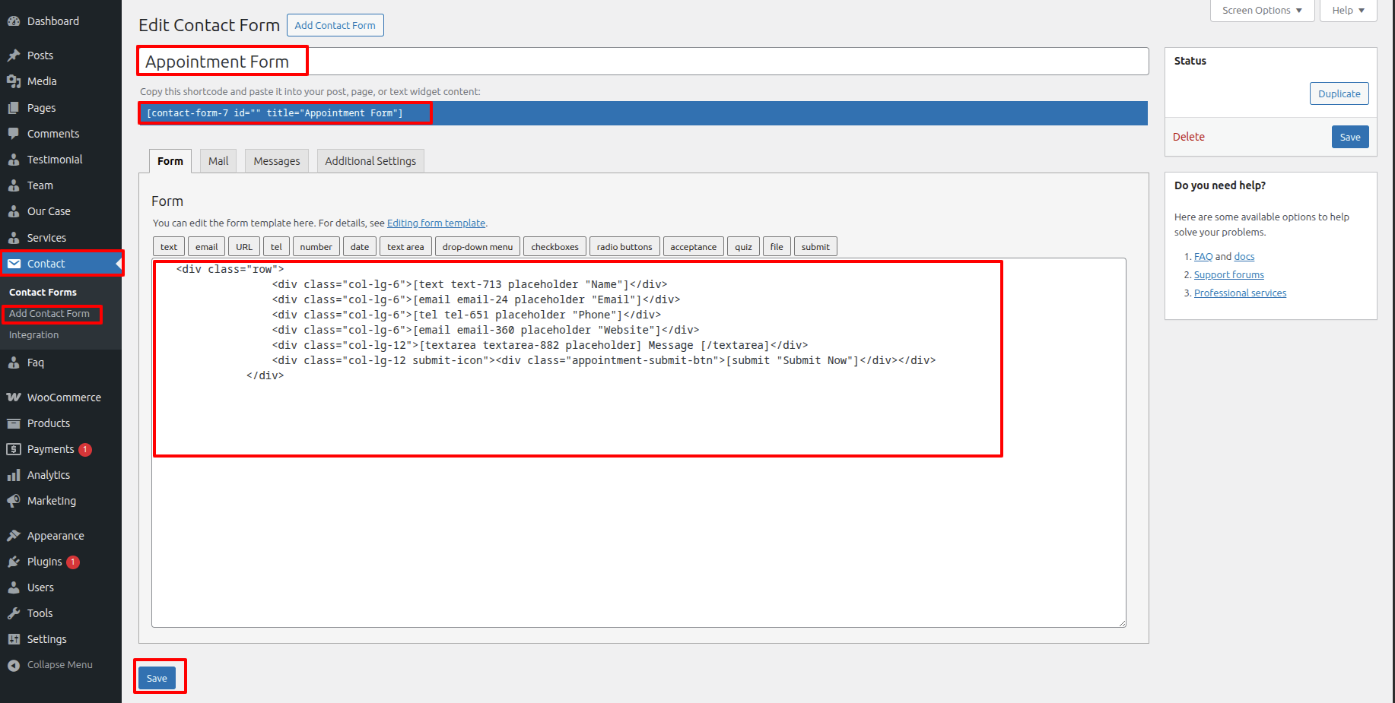Insert a drop-down menu form tag
The image size is (1395, 703).
[x=478, y=247]
